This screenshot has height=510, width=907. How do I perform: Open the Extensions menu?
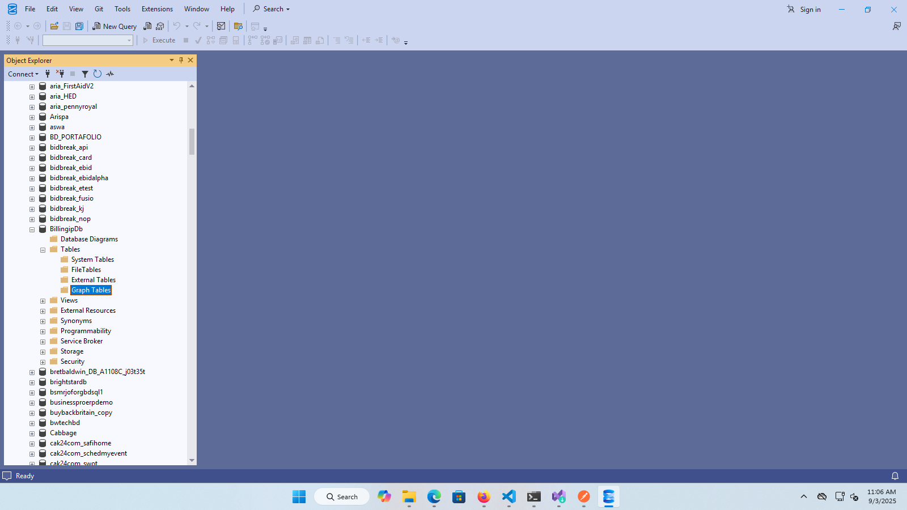point(157,9)
